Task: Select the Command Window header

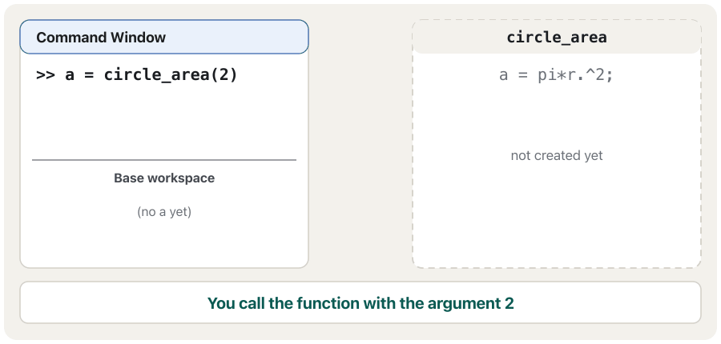Action: pyautogui.click(x=164, y=37)
